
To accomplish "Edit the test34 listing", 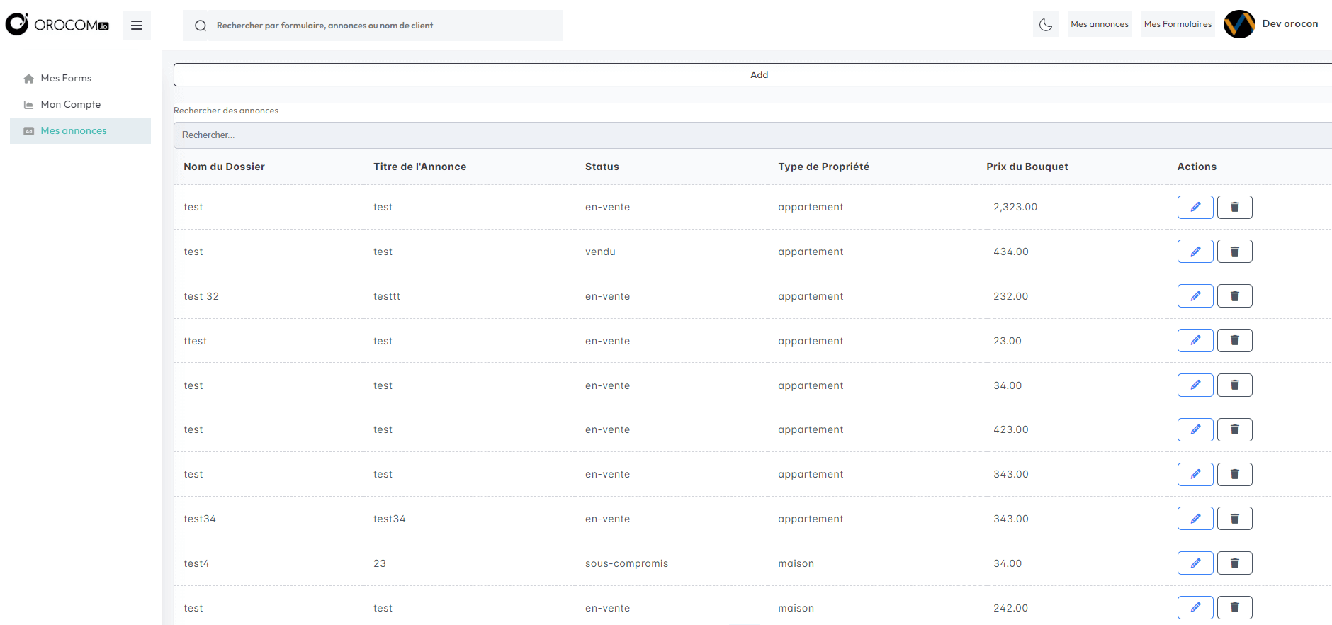I will pyautogui.click(x=1195, y=519).
